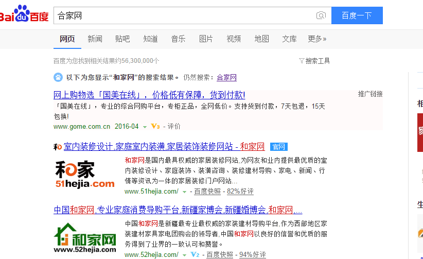
Task: Open 室内装修设计 和家网 result title
Action: coord(164,147)
